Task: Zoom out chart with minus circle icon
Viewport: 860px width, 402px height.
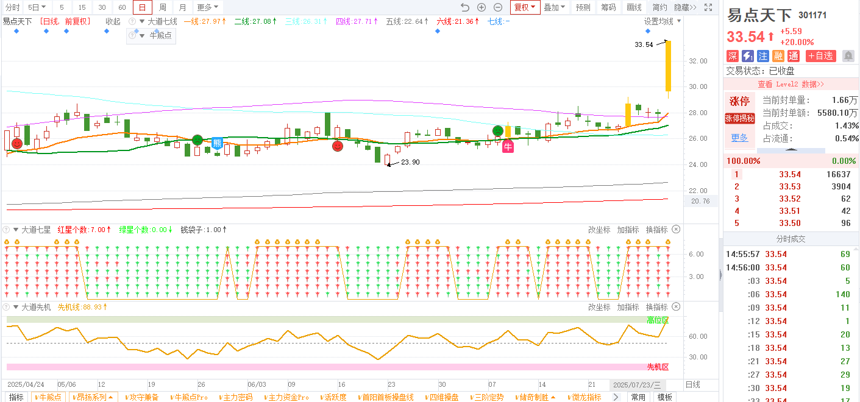Action: click(x=498, y=7)
